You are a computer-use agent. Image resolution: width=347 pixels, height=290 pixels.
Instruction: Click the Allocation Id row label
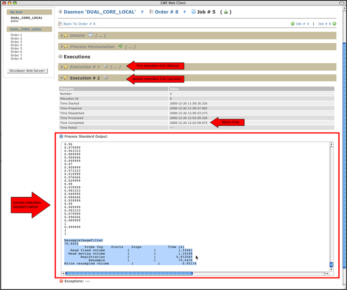pos(69,99)
